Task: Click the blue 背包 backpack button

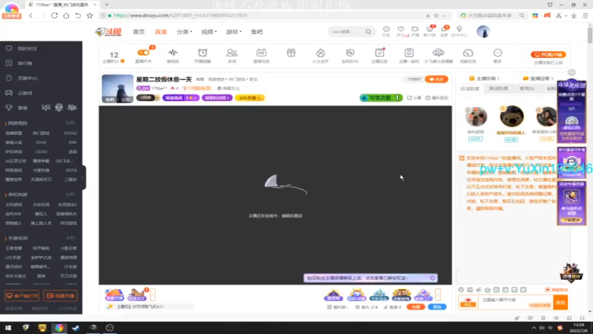Action: [x=437, y=307]
